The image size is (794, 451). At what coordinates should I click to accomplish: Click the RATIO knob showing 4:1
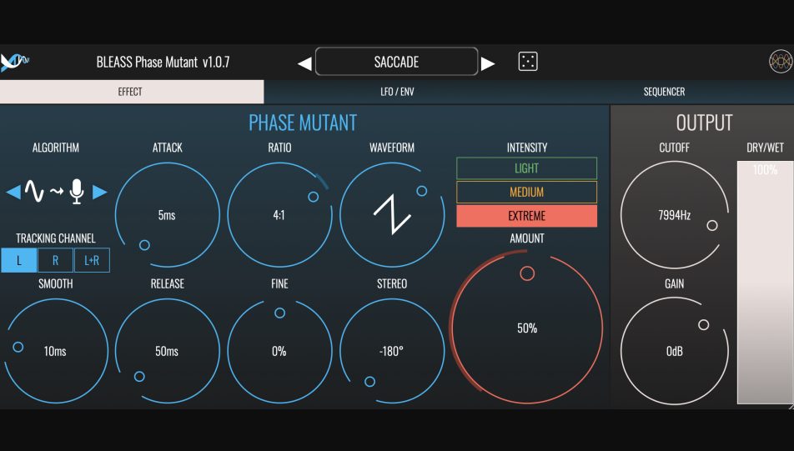[x=279, y=214]
